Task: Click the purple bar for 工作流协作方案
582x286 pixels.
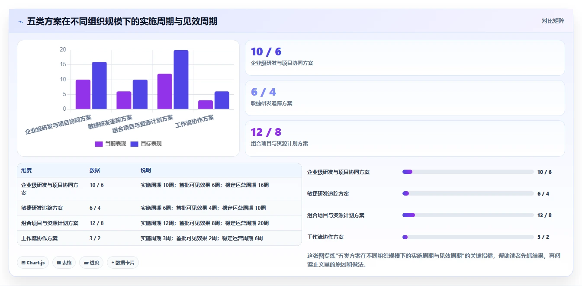Action: pos(206,105)
